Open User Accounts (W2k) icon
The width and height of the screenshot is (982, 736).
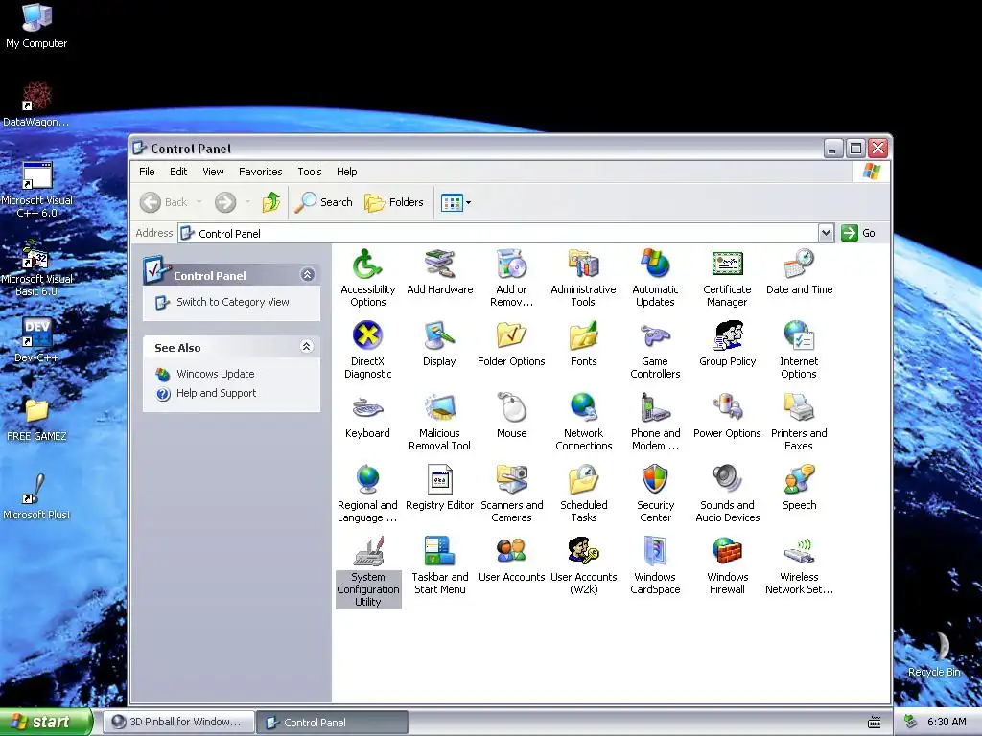coord(583,565)
